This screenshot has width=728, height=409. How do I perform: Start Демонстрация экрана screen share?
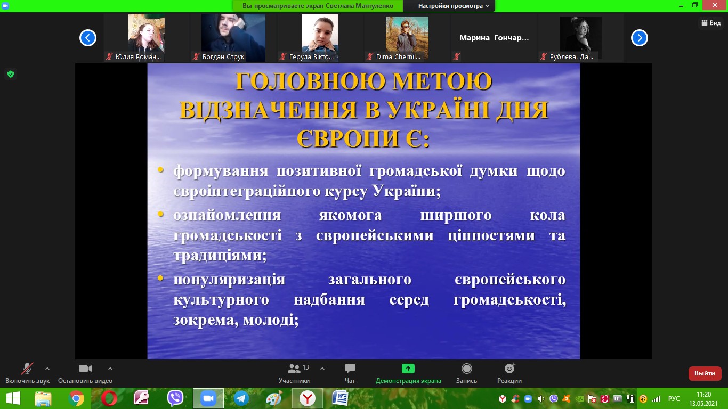408,373
